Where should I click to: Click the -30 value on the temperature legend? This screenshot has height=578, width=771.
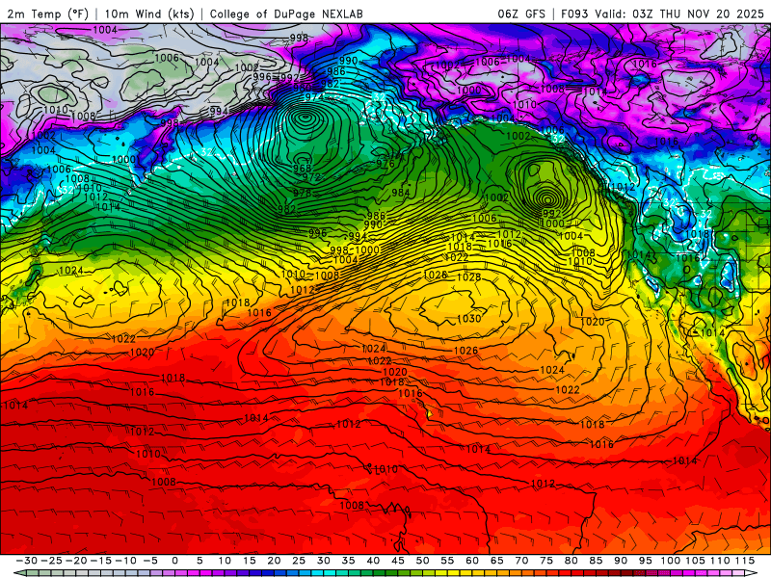[27, 561]
